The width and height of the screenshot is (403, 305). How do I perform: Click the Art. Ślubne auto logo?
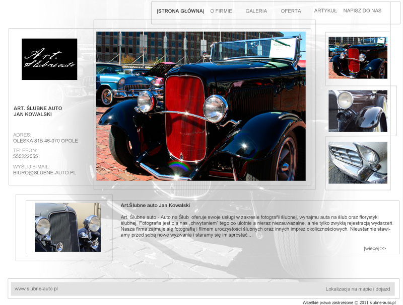[49, 59]
